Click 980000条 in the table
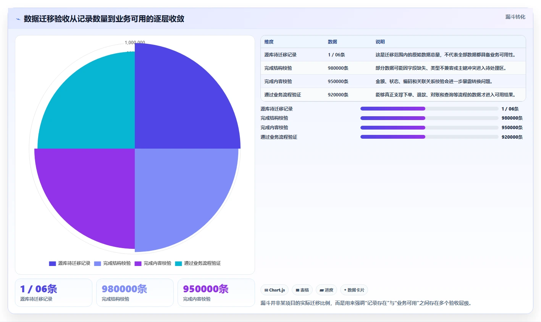541x322 pixels. point(338,68)
